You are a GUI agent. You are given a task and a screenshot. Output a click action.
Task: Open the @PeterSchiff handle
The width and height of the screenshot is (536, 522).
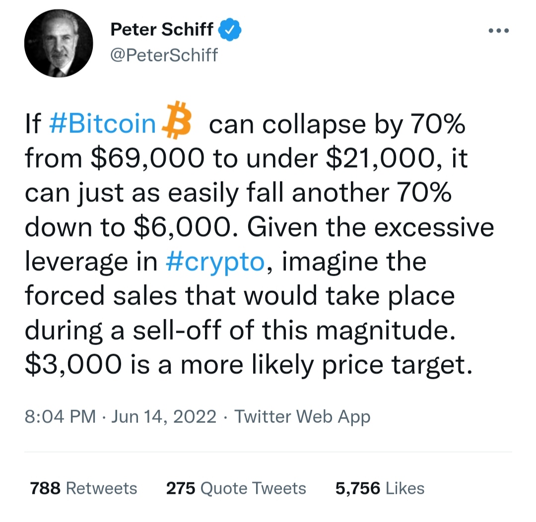coord(164,55)
